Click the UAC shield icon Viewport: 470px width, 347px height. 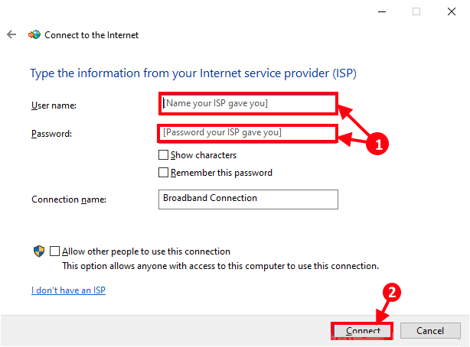coord(38,251)
